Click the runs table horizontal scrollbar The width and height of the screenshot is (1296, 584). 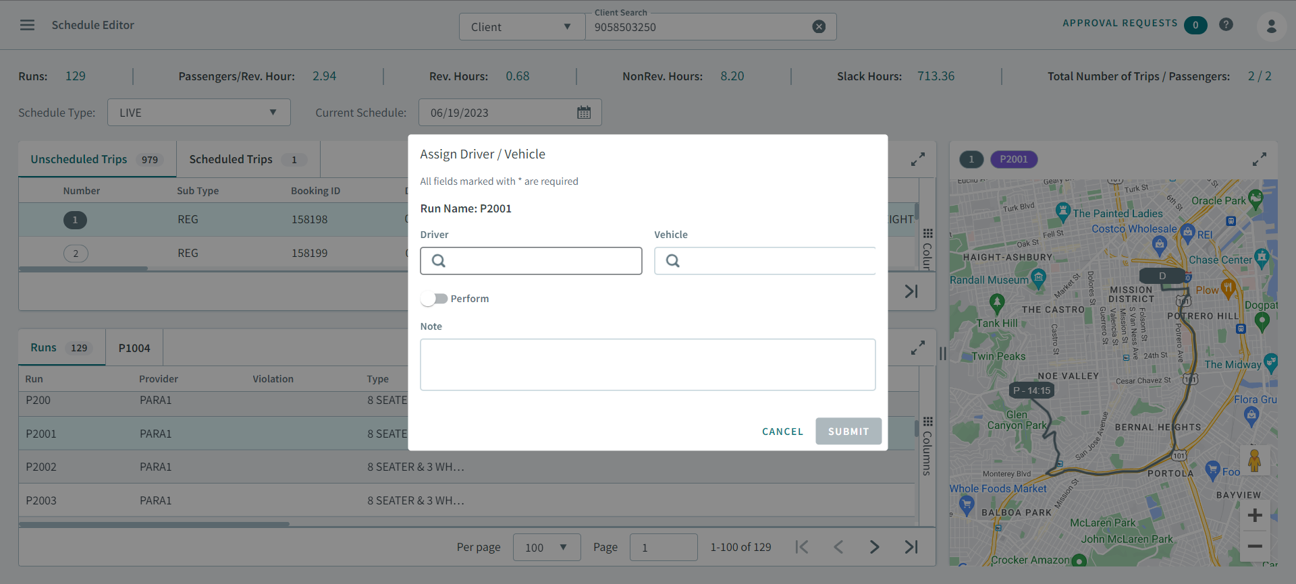click(x=154, y=524)
